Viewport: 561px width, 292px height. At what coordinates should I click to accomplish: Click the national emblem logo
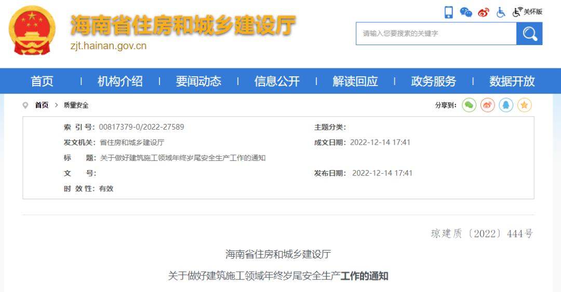(x=32, y=30)
